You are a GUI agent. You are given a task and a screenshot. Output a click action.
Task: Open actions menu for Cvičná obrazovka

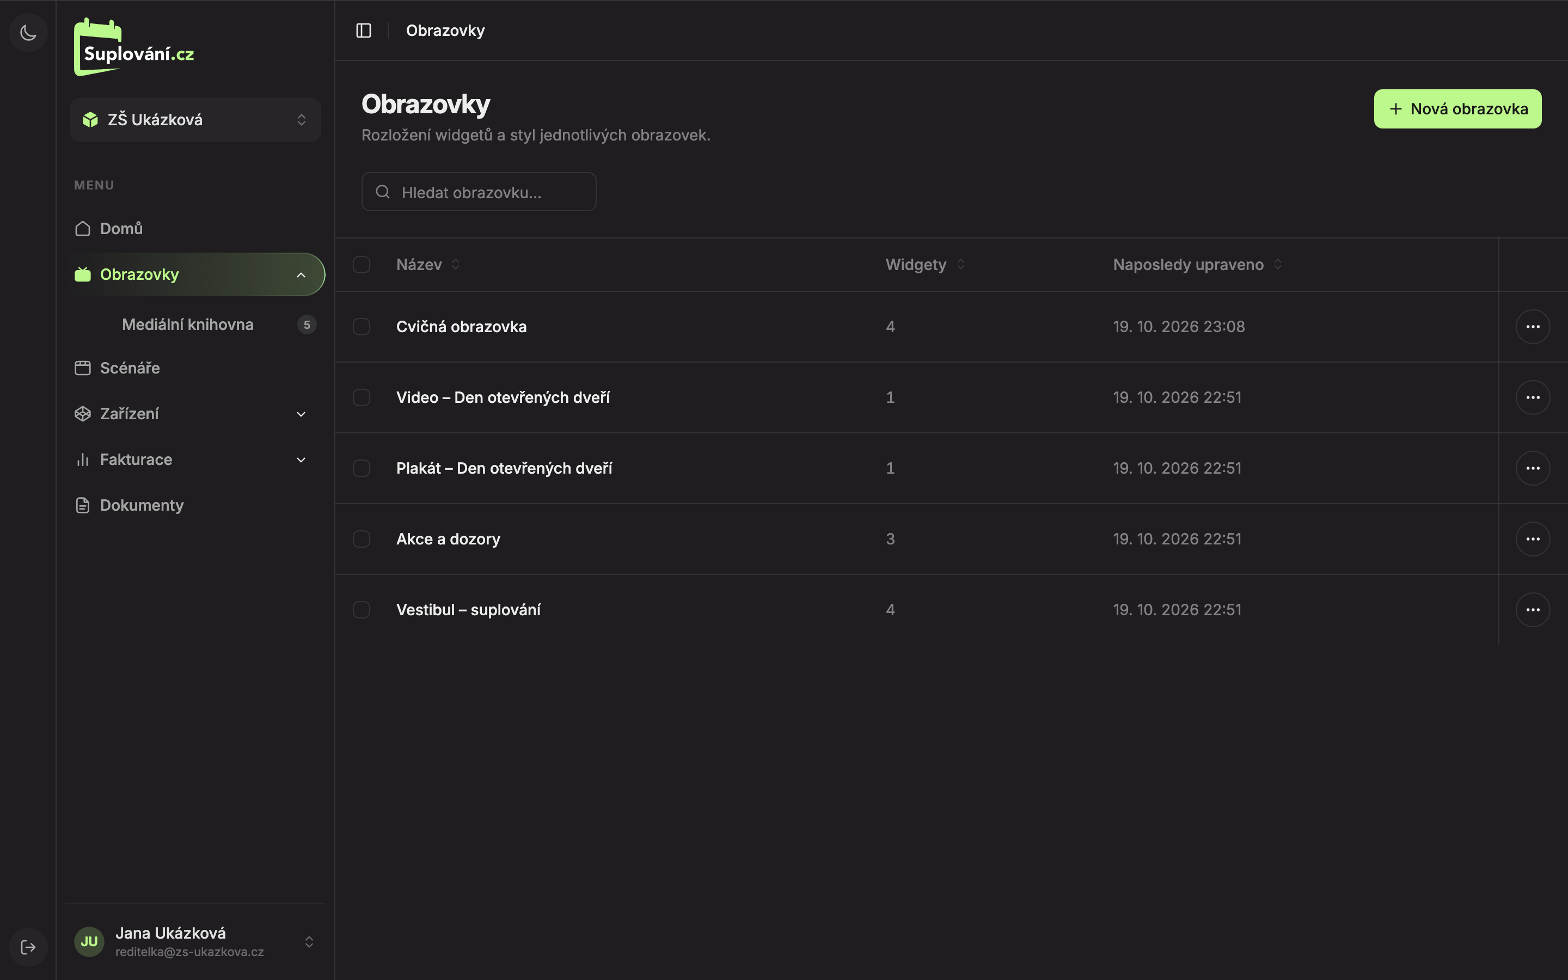point(1533,327)
